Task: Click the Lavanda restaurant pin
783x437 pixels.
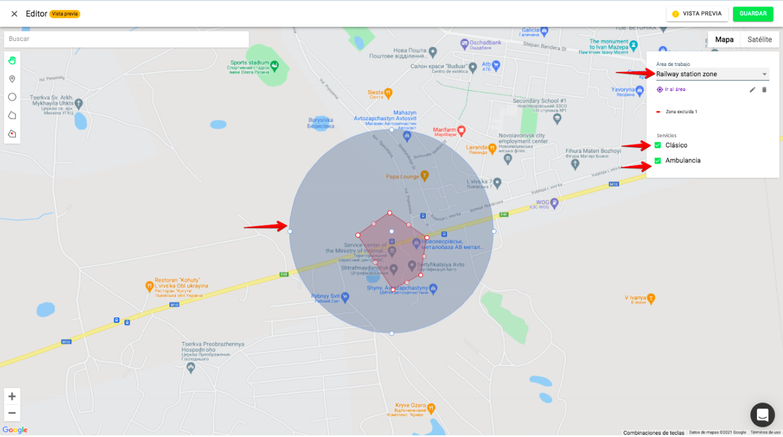Action: point(492,147)
